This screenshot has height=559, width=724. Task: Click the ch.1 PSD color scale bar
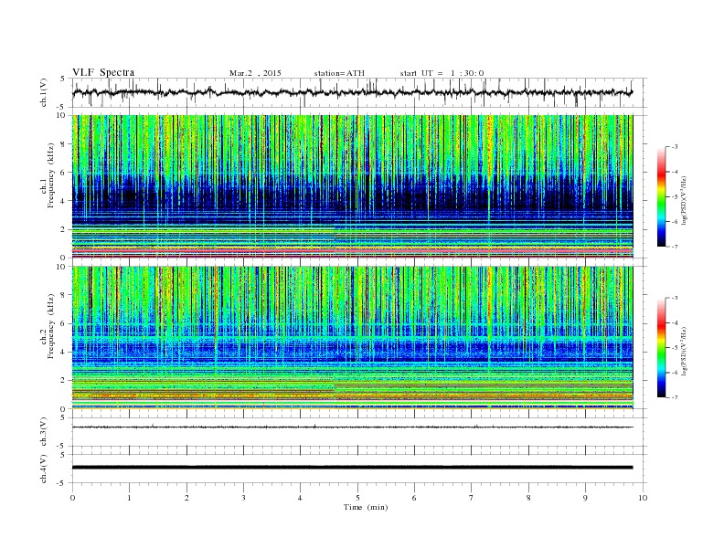(x=661, y=196)
